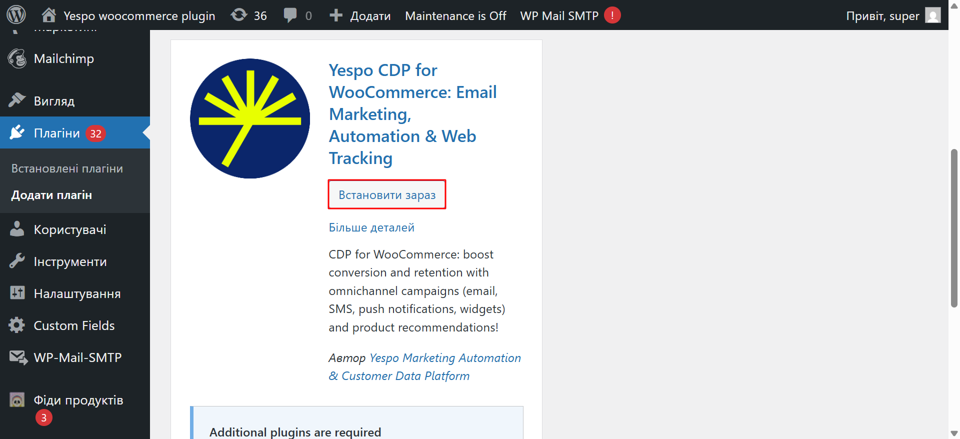Click the Mailchimp monkey icon

click(17, 58)
